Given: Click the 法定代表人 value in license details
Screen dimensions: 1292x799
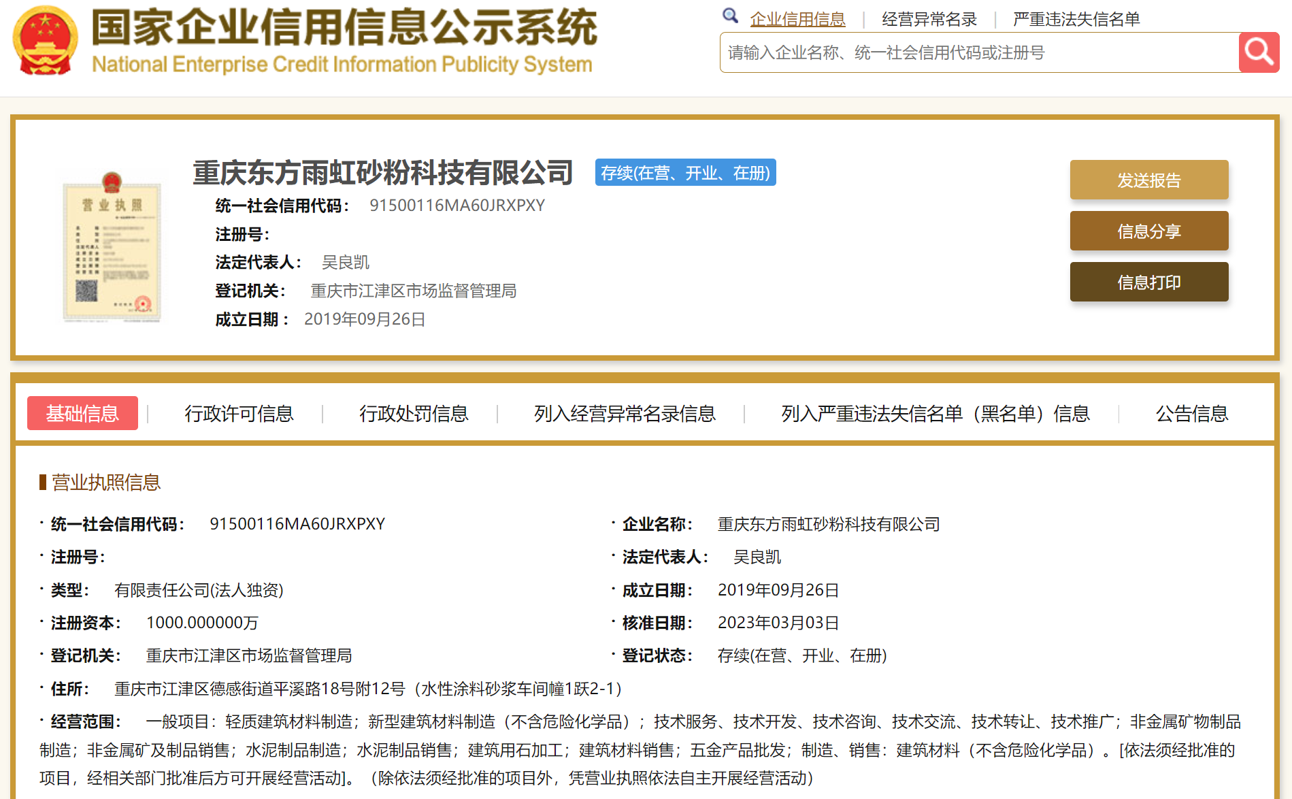Looking at the screenshot, I should coord(757,557).
